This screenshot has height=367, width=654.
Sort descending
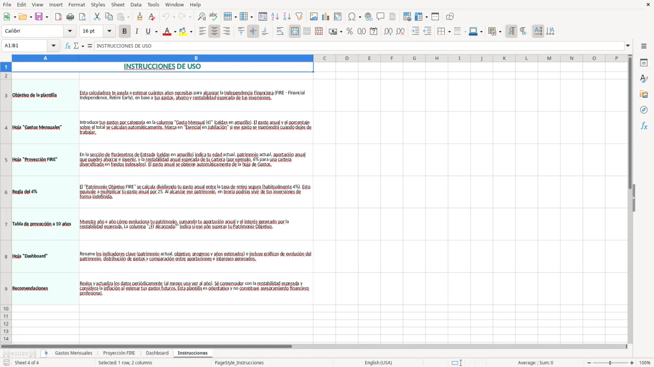[287, 17]
